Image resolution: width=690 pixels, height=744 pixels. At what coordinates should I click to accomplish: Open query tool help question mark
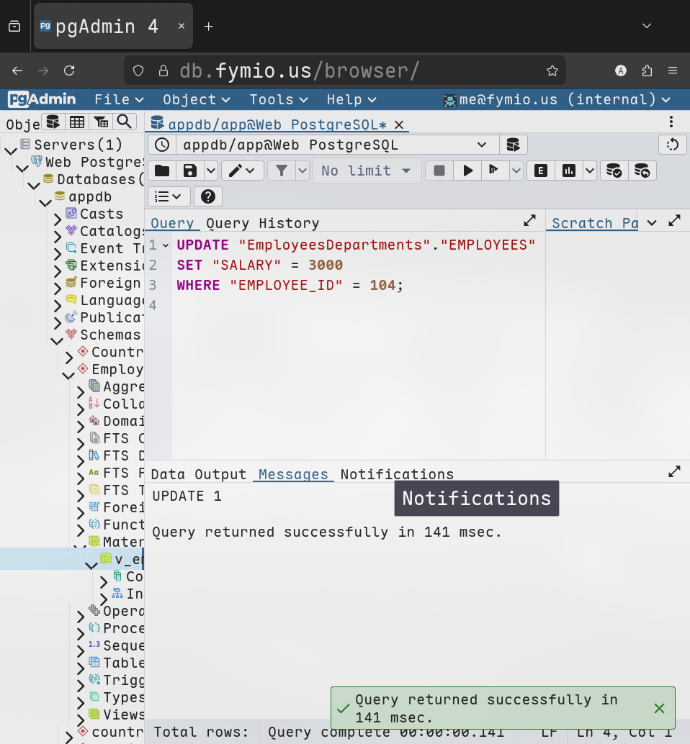[207, 196]
